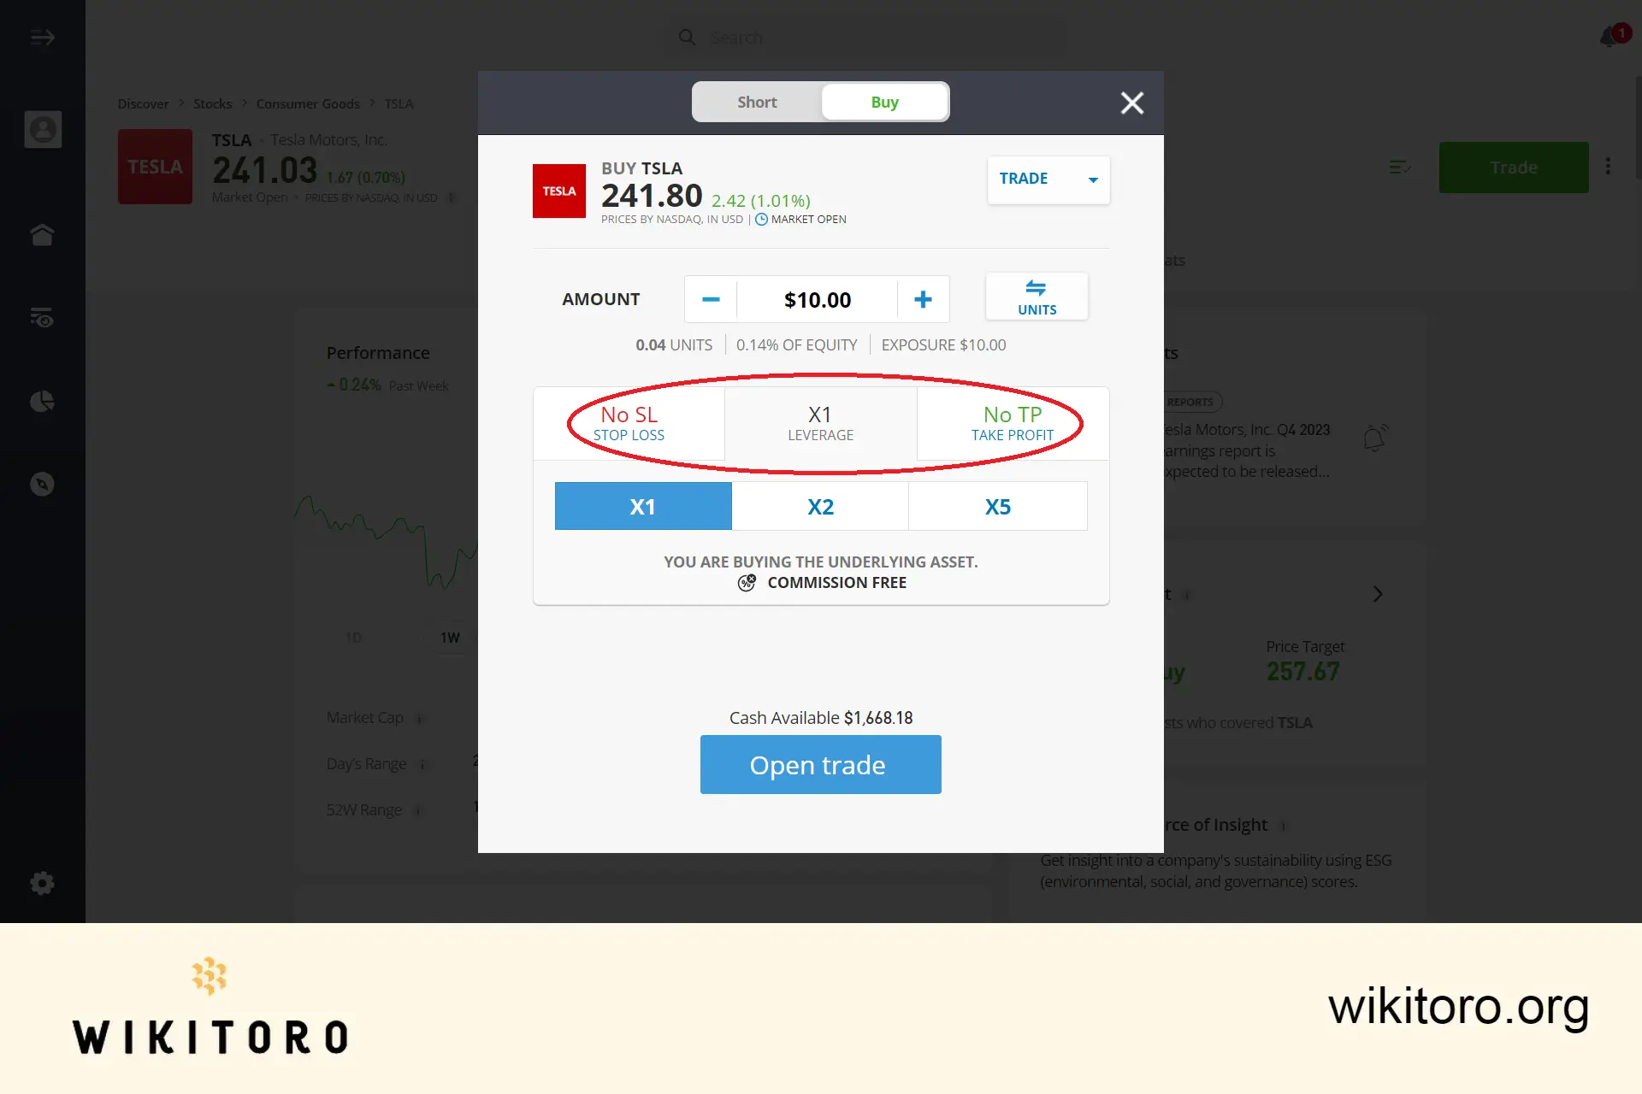Image resolution: width=1642 pixels, height=1094 pixels.
Task: Select X5 leverage multiplier
Action: [998, 505]
